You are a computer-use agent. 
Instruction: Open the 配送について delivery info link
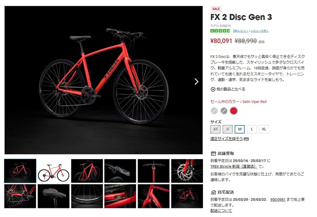click(221, 211)
